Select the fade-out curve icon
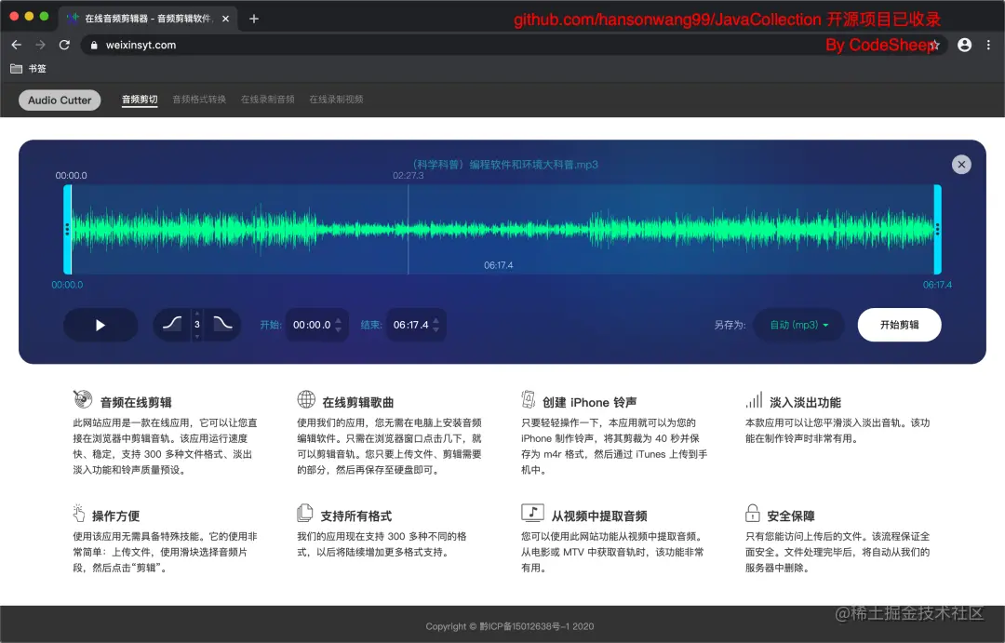 (221, 324)
